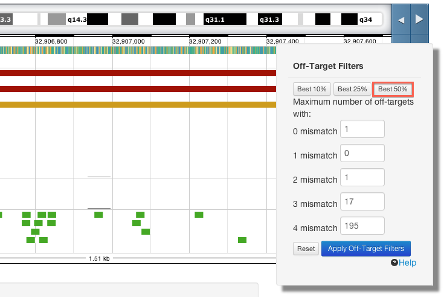Focus the 1 mismatch input field
This screenshot has height=297, width=444.
coord(362,154)
